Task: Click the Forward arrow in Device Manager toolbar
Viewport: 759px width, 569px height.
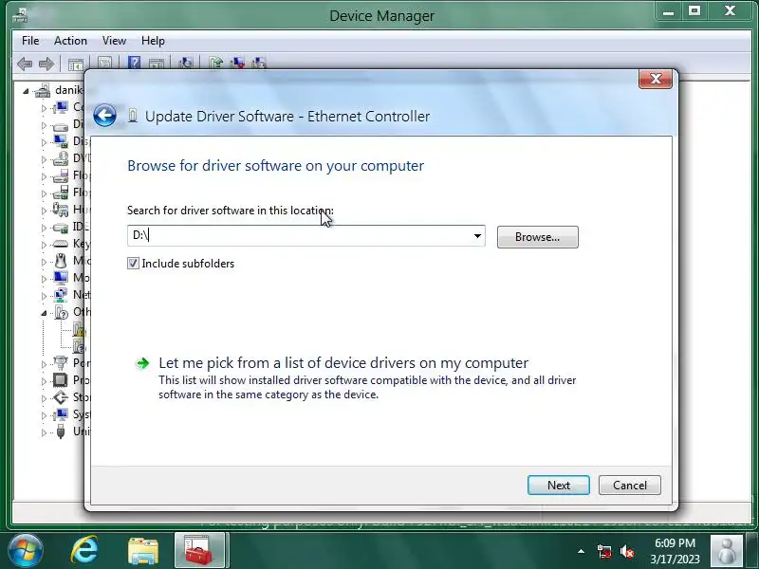Action: [46, 64]
